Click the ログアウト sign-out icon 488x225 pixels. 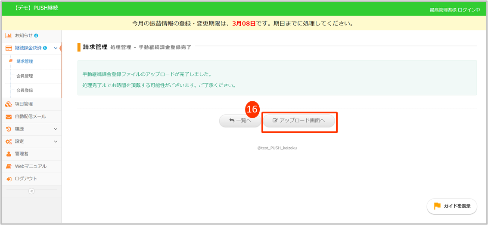click(x=9, y=179)
